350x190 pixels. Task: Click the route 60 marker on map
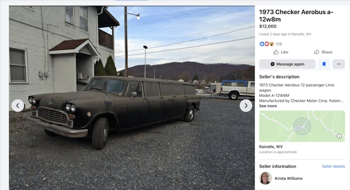(x=298, y=128)
